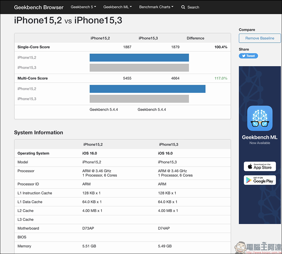Click the blue iPhone15,2 single-core bar
Image resolution: width=282 pixels, height=254 pixels.
[x=139, y=58]
